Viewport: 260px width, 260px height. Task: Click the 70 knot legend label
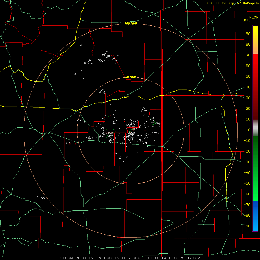(x=248, y=55)
